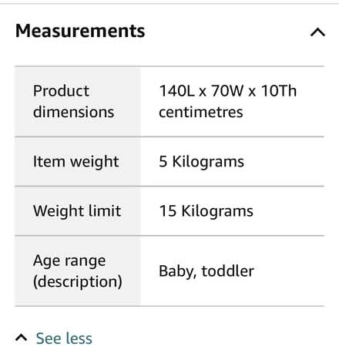The width and height of the screenshot is (339, 360).
Task: Click the Kilograms word in Weight limit row
Action: (x=217, y=211)
